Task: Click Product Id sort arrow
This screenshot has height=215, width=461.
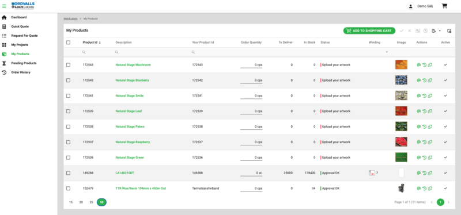Action: pyautogui.click(x=100, y=43)
